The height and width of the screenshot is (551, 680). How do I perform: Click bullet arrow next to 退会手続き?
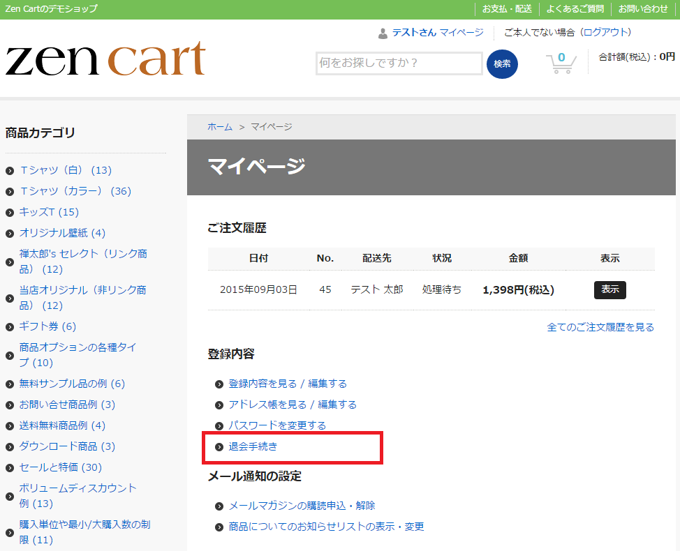[x=219, y=447]
